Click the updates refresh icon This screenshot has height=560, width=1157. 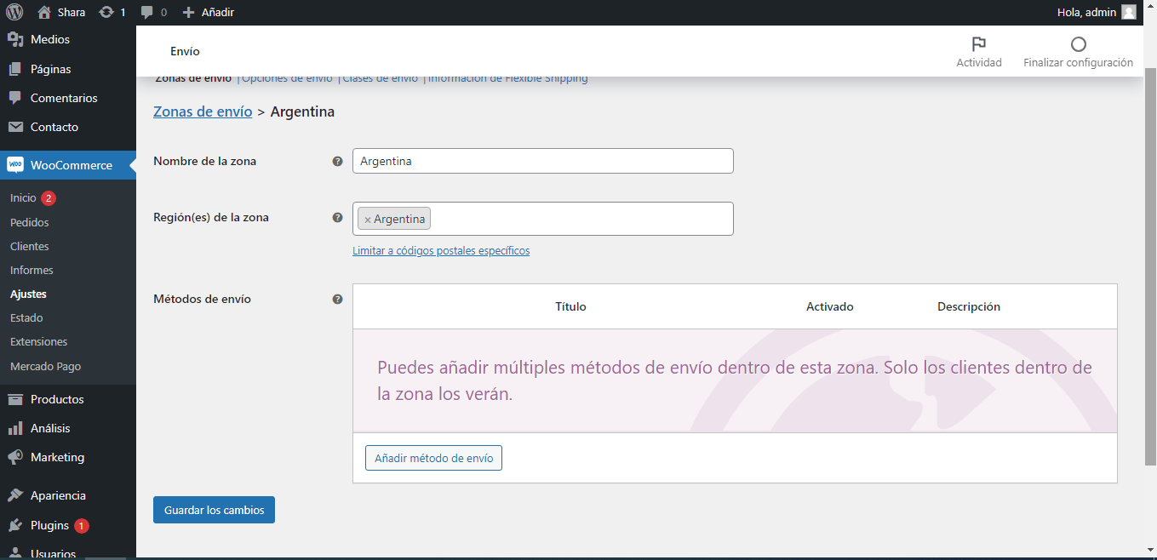coord(106,13)
